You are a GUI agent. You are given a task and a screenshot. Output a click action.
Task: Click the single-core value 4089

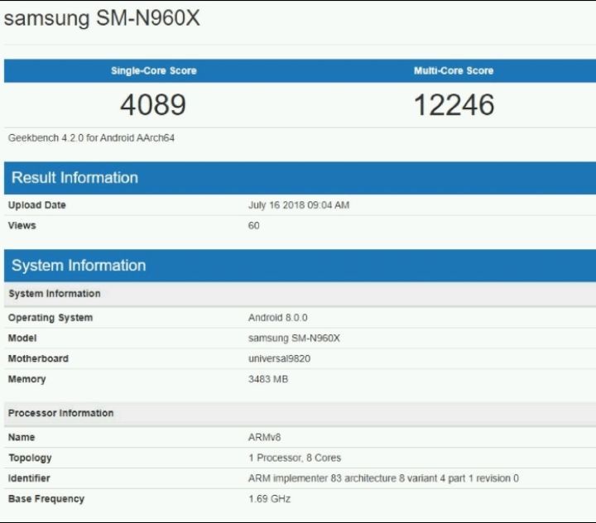pyautogui.click(x=153, y=105)
